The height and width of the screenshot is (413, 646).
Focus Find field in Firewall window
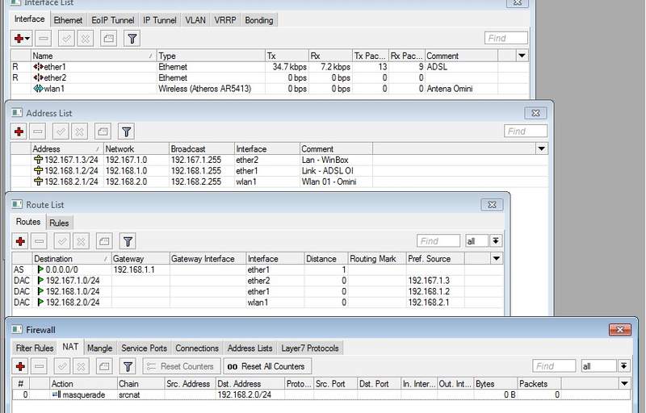pyautogui.click(x=554, y=366)
